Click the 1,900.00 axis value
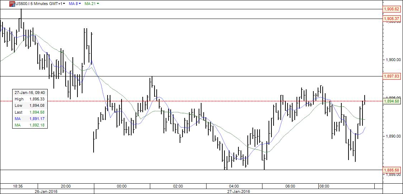This screenshot has width=403, height=194. [x=393, y=60]
